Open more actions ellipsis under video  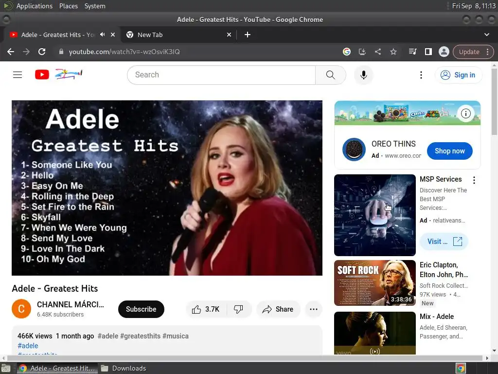tap(314, 309)
